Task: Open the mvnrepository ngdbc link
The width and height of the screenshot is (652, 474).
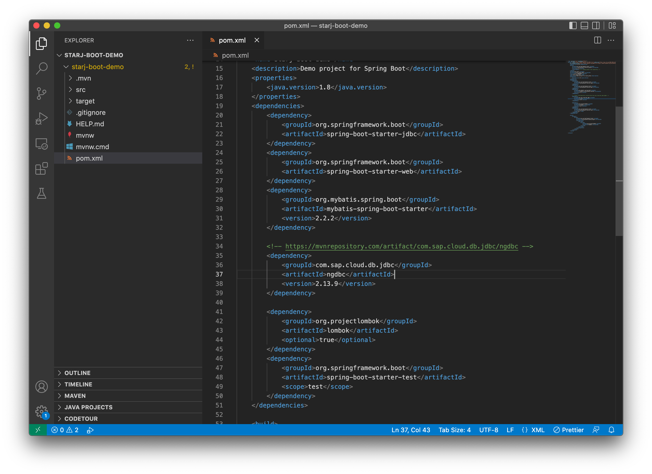Action: (401, 246)
